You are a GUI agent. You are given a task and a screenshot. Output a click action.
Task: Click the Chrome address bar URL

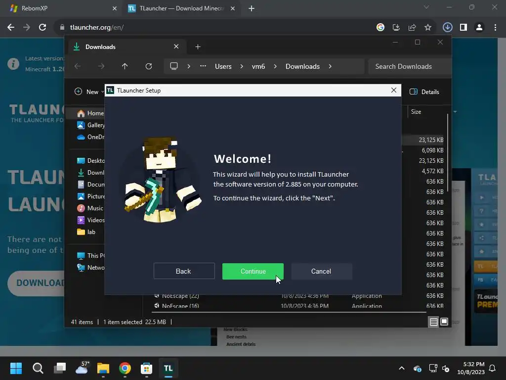[97, 28]
